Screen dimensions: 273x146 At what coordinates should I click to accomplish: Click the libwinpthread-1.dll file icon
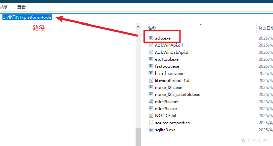151,80
